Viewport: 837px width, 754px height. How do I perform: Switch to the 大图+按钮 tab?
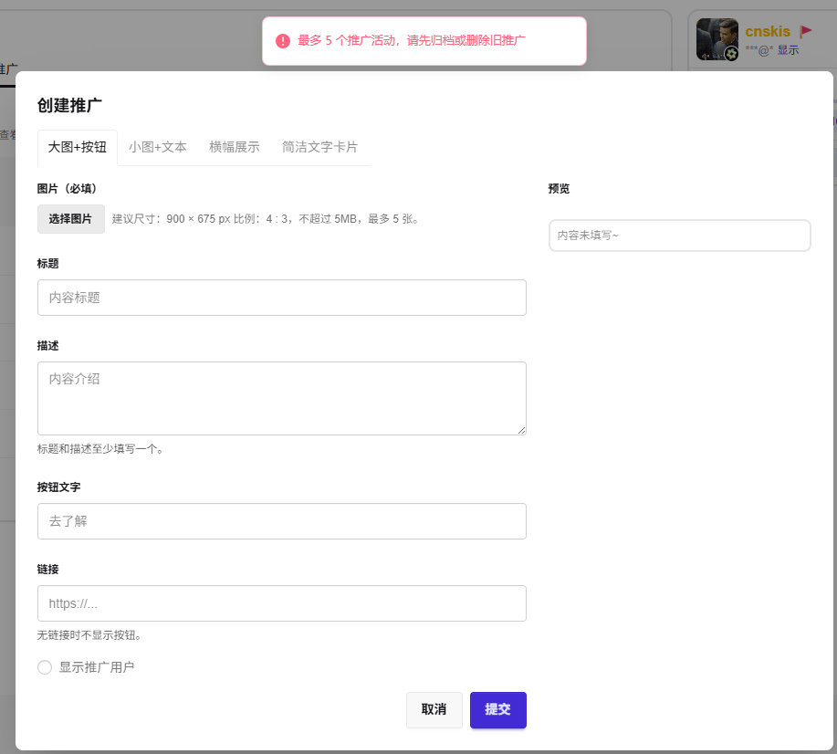pos(78,147)
